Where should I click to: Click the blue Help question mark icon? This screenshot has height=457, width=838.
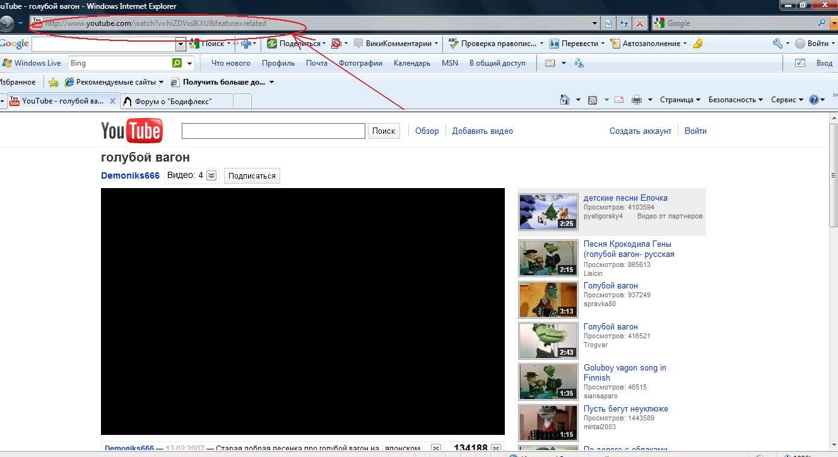coord(814,100)
